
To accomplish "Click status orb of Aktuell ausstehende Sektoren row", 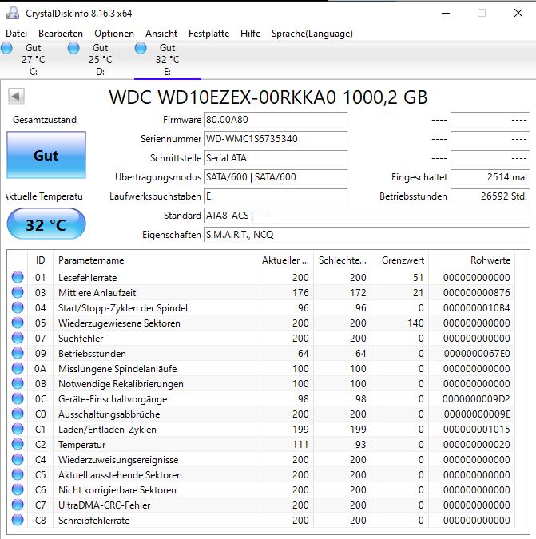I will click(18, 474).
